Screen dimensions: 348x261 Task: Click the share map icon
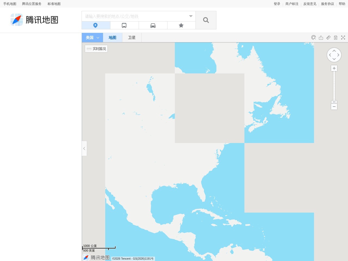321,38
